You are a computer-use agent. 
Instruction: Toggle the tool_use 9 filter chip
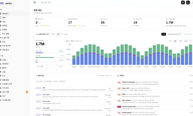tap(39, 81)
